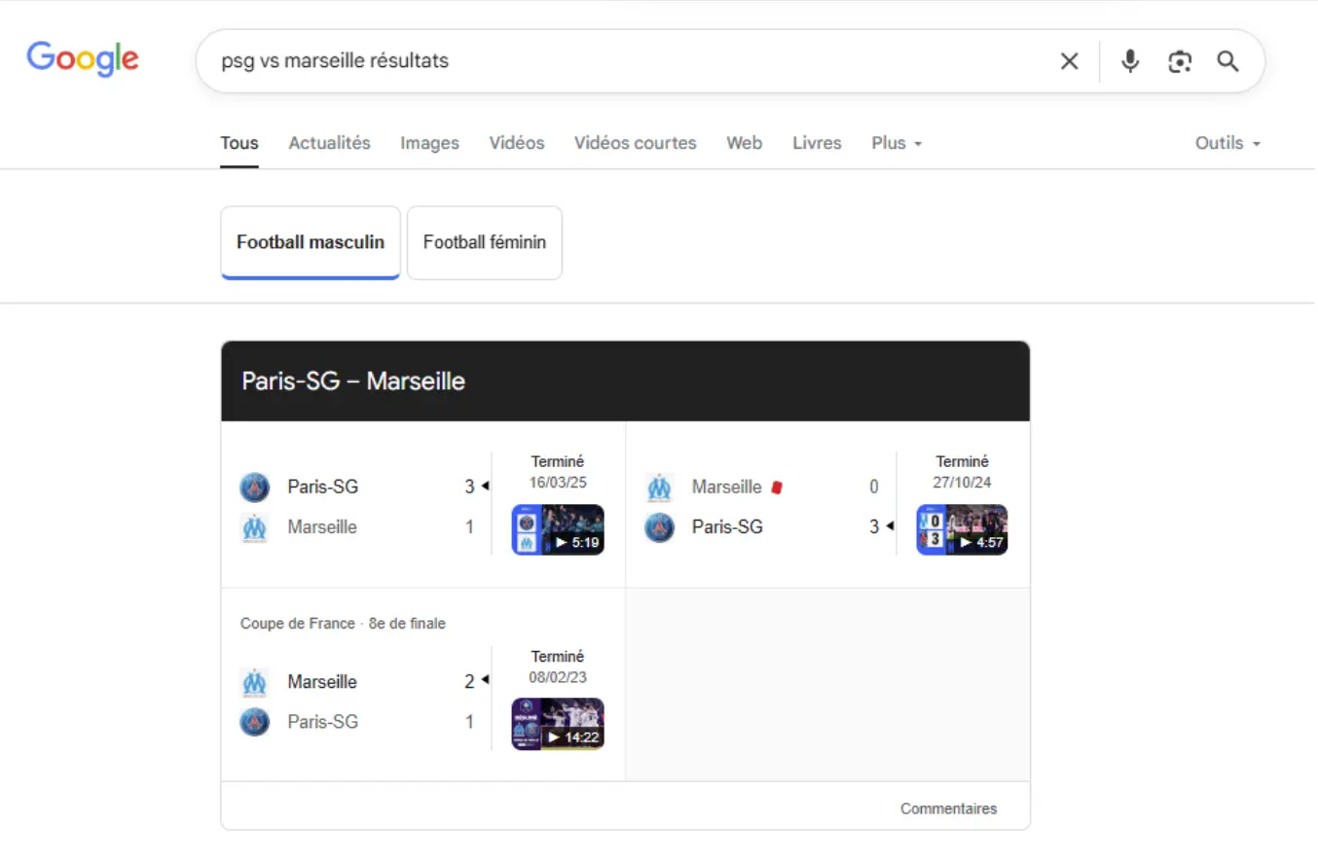Click the 27/10/24 match date
Screen dimensions: 1318x866
[x=962, y=482]
